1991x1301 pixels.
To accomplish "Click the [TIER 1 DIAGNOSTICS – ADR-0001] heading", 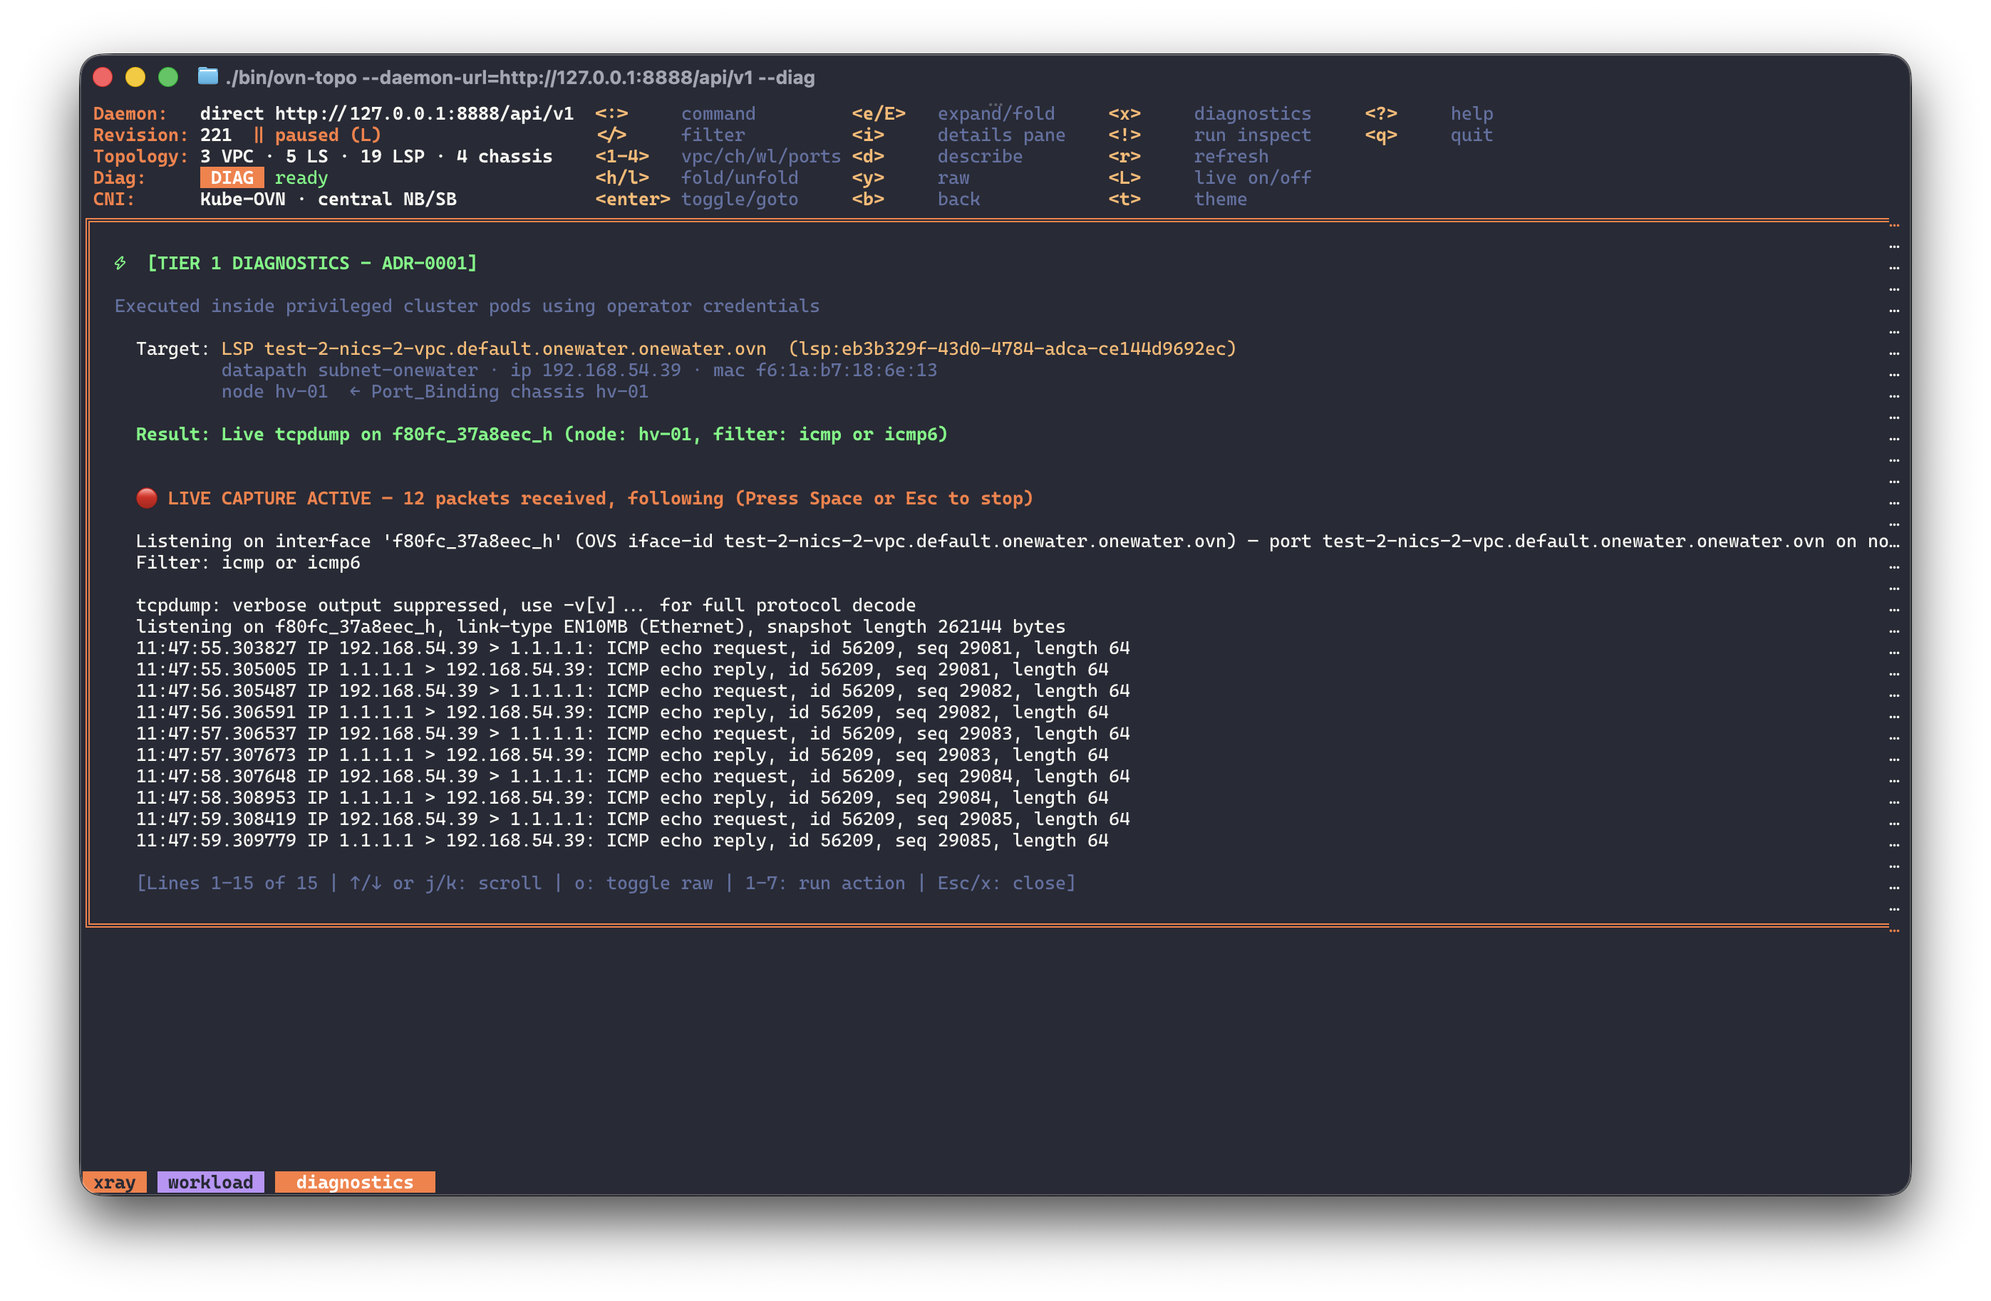I will pos(312,264).
